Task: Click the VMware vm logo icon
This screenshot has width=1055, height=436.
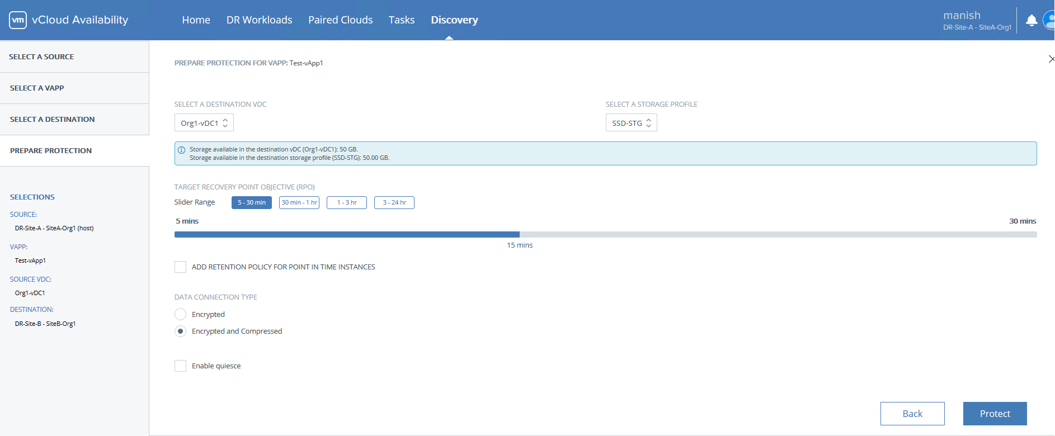Action: coord(18,20)
